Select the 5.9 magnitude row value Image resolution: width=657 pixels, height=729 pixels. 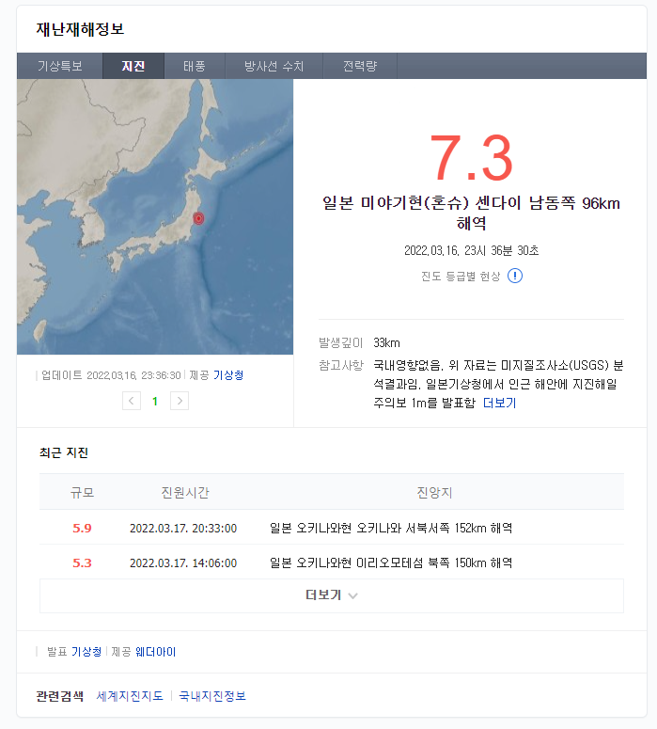(82, 528)
